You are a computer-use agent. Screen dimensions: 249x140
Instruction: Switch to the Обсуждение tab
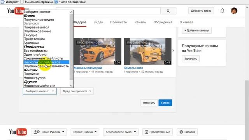pyautogui.click(x=163, y=22)
